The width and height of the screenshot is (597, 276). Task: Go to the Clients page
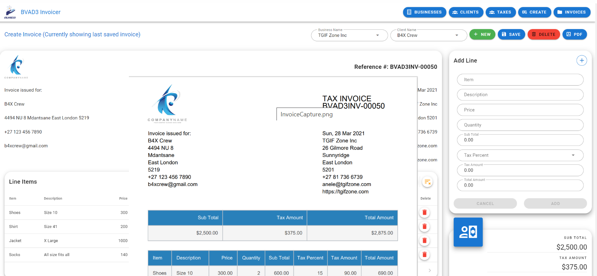click(x=466, y=12)
